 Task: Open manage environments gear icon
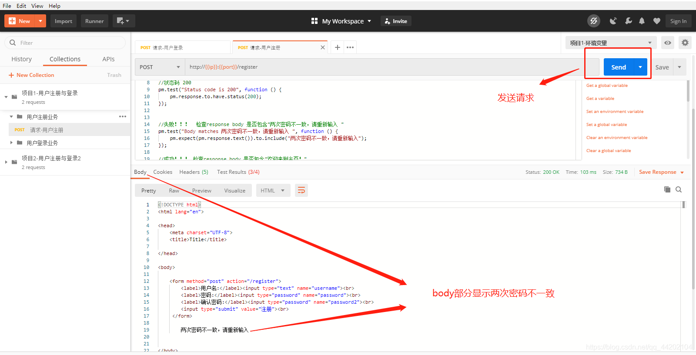click(x=685, y=43)
